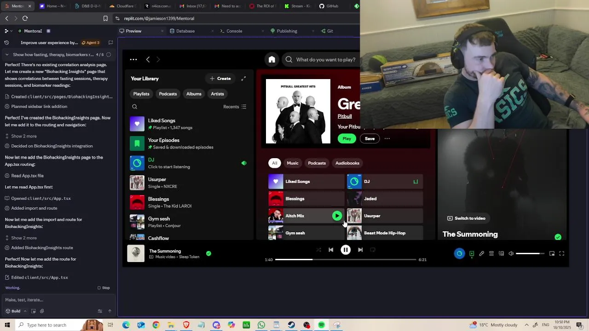The image size is (589, 331).
Task: Open Spotify from Windows taskbar
Action: click(321, 325)
